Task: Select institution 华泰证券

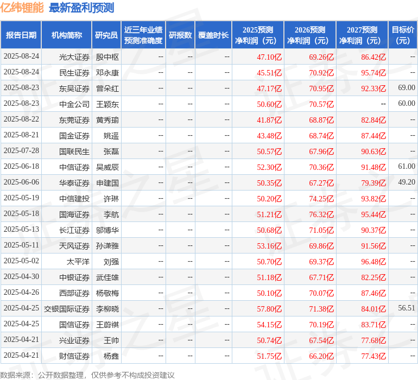Action: pos(74,183)
